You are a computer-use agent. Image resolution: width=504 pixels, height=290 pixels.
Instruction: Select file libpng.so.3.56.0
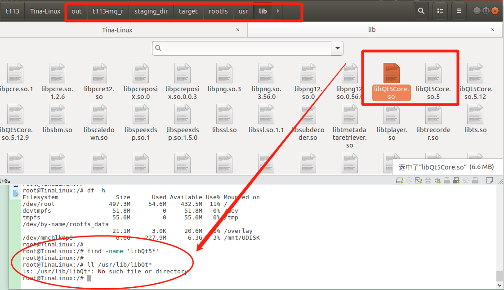pyautogui.click(x=266, y=82)
